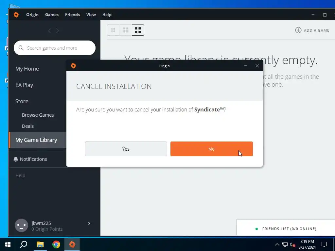Screen dimensions: 335x251
Task: Click No to keep installing Syndicate
Action: pyautogui.click(x=212, y=149)
